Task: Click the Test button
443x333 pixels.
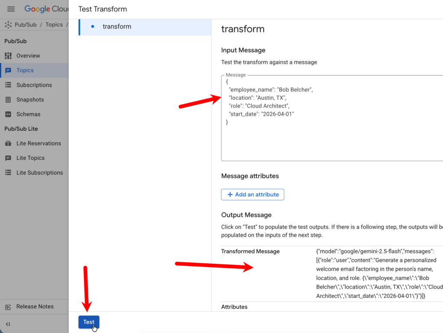Action: tap(89, 322)
